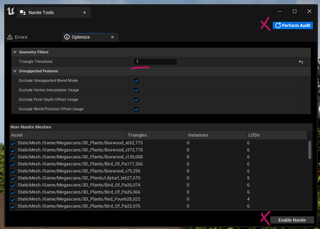The image size is (320, 229).
Task: Close the Nanite Tools tab
Action: (84, 13)
